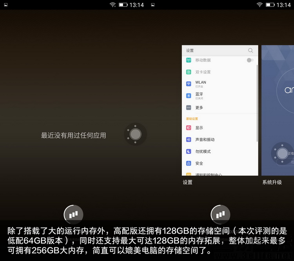
Task: Click the 声音和振动 speaker icon
Action: 189,139
